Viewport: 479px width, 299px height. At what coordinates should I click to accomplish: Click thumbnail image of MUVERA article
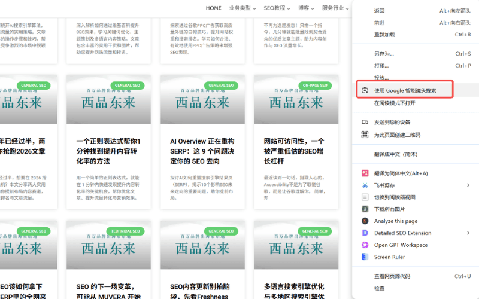(108, 245)
